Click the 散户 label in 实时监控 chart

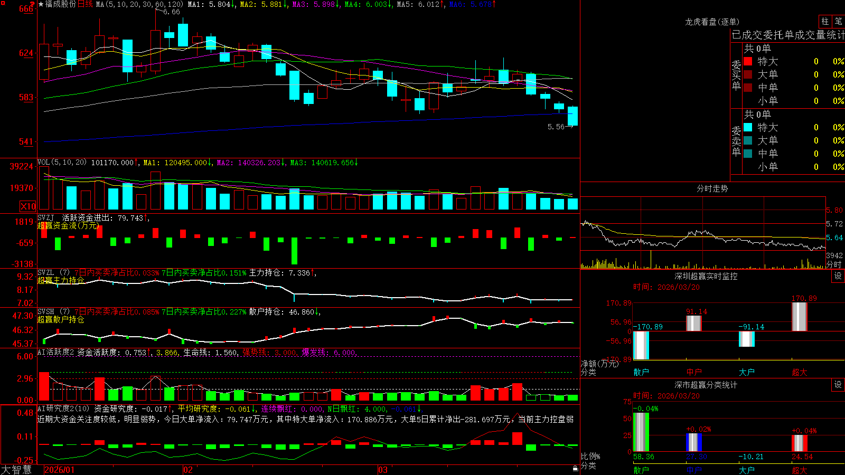pyautogui.click(x=641, y=372)
